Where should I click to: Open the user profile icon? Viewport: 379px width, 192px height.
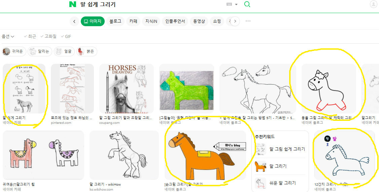coord(373,4)
